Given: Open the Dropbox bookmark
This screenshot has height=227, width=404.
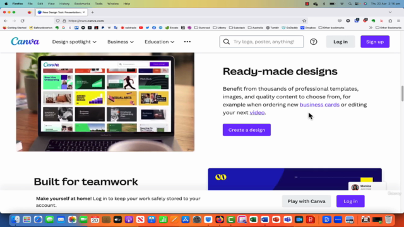Looking at the screenshot, I should point(308,28).
